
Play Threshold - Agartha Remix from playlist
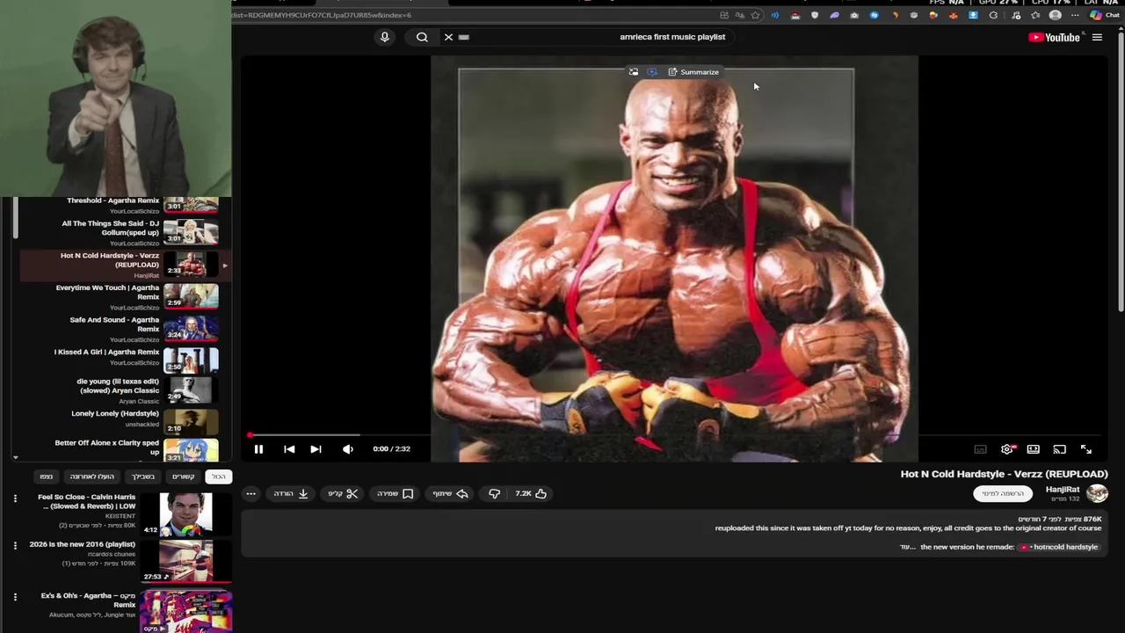click(x=123, y=206)
